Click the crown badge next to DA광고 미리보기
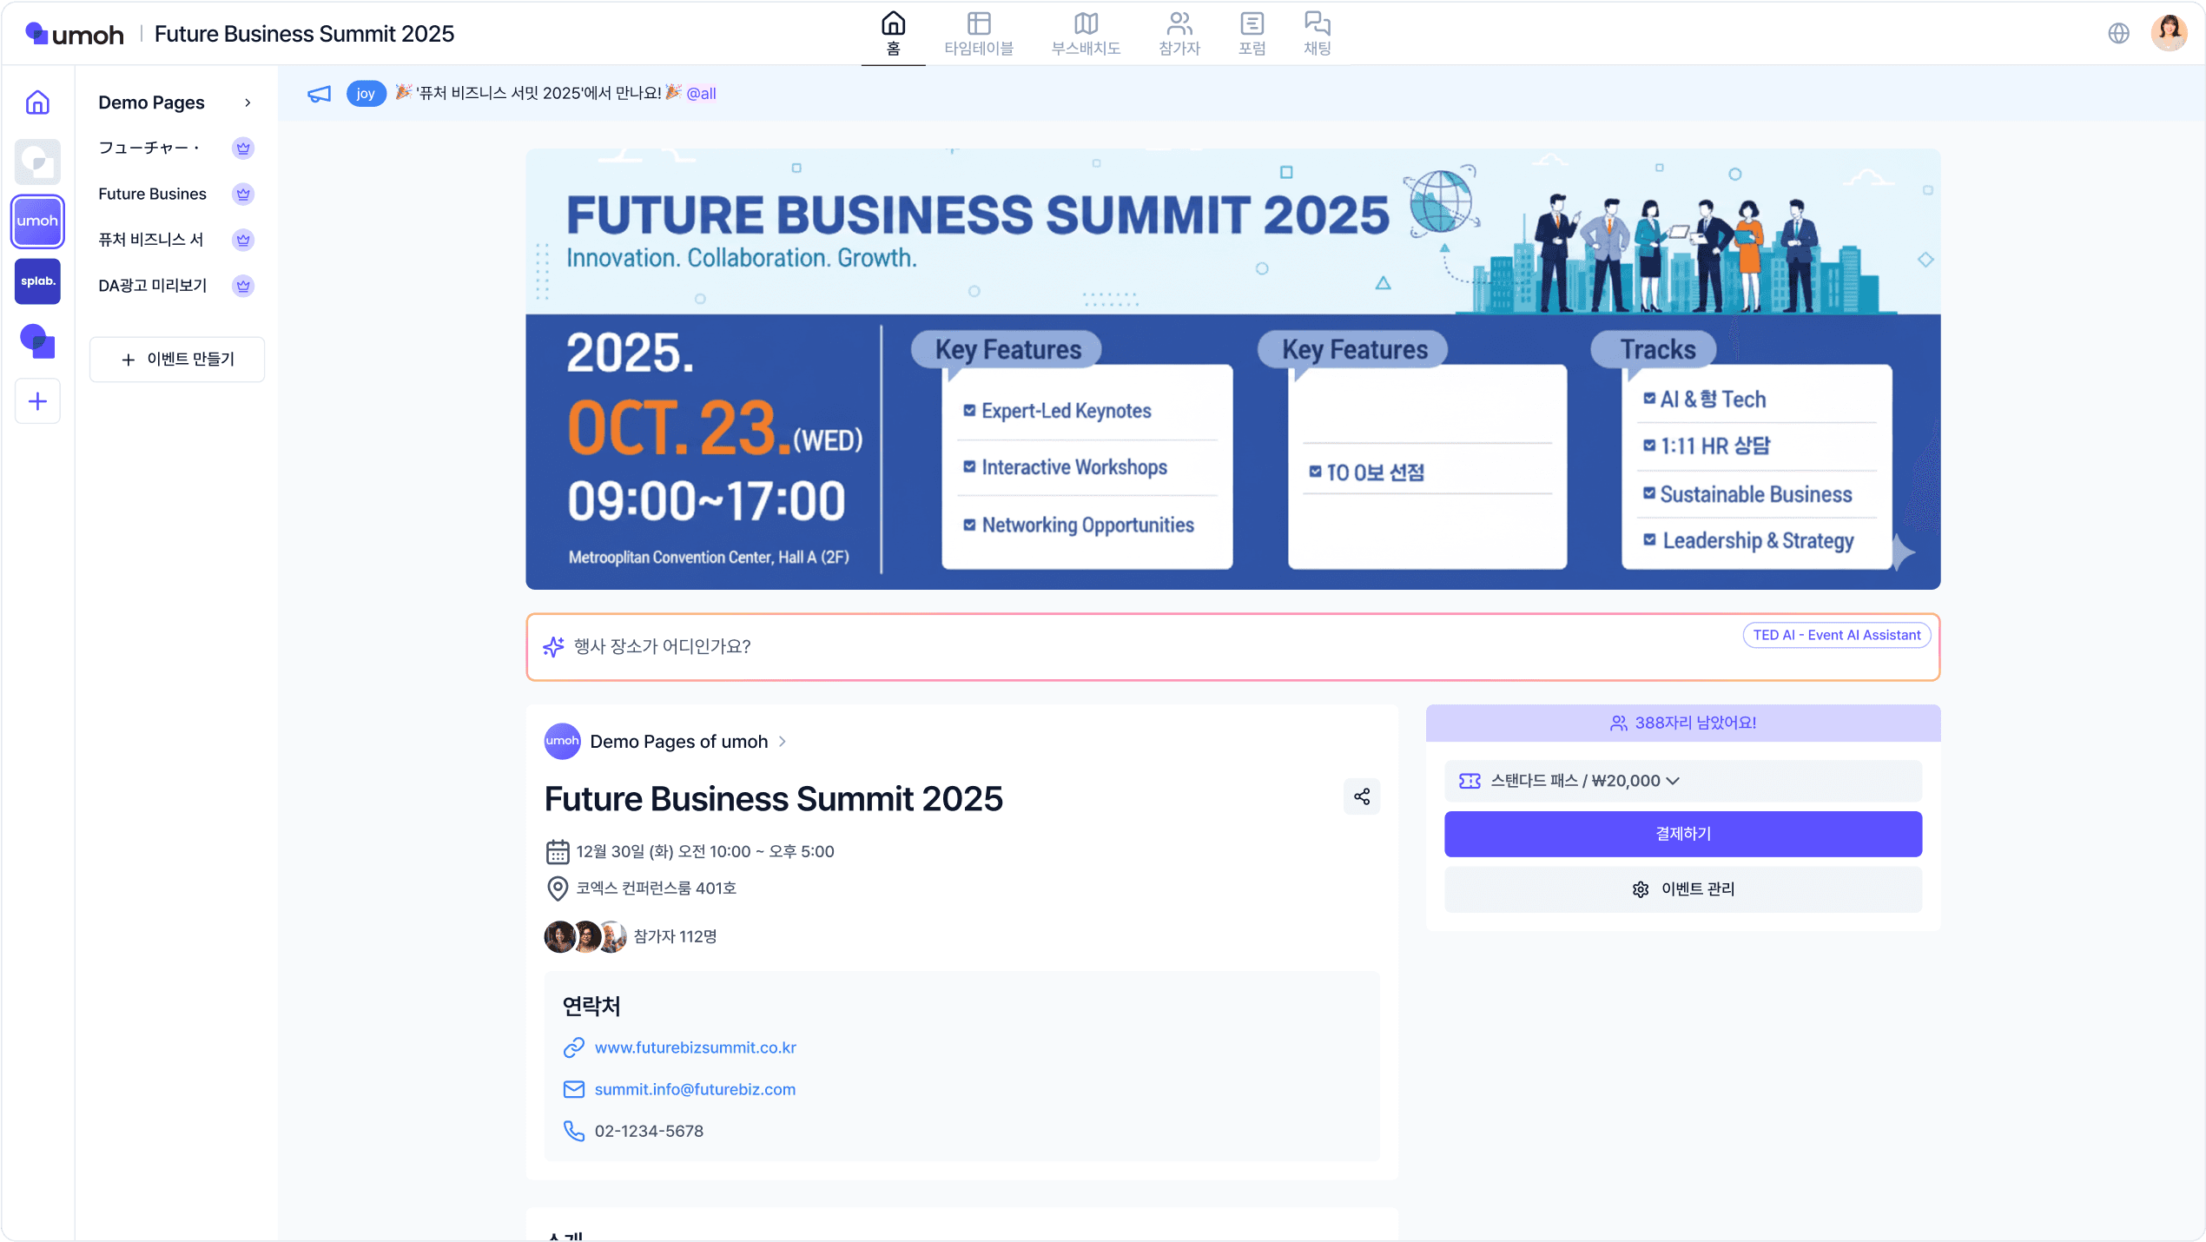Viewport: 2206px width, 1242px height. (x=243, y=286)
